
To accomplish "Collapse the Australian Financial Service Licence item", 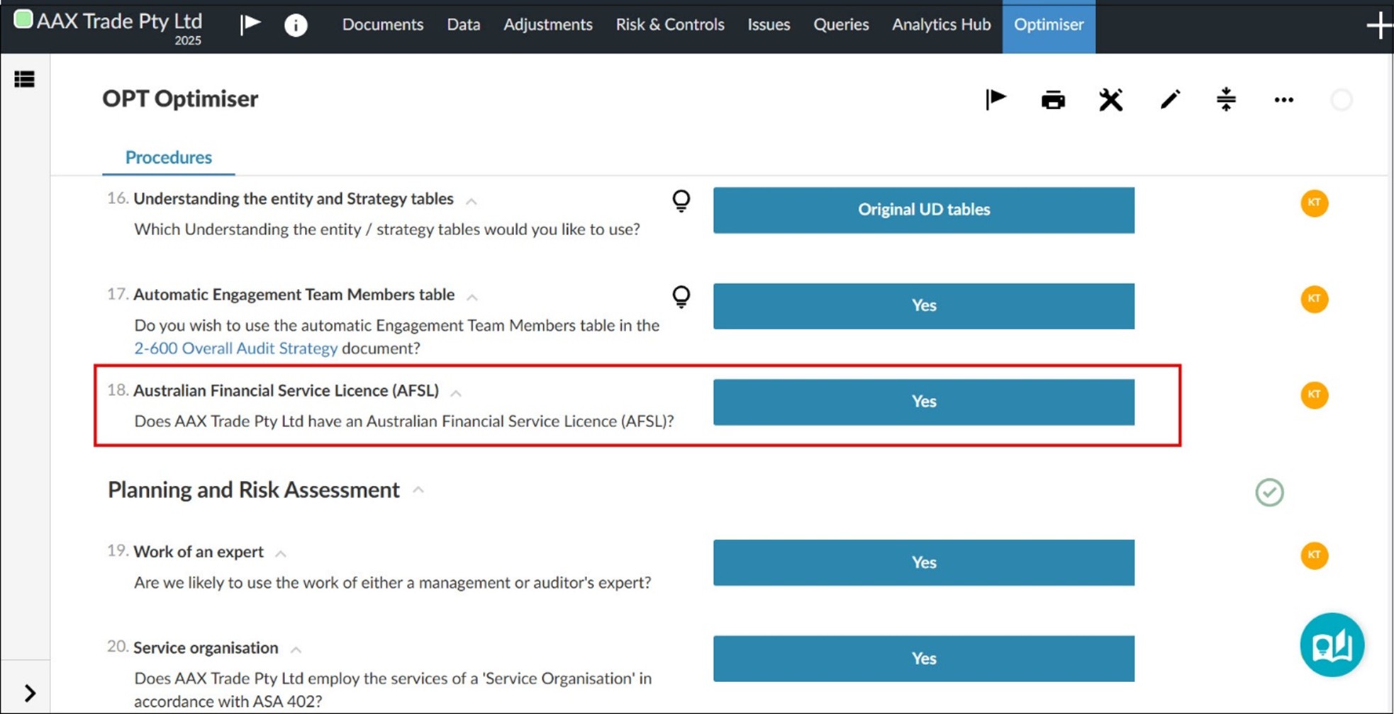I will tap(456, 393).
